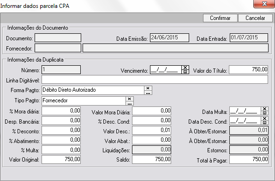The width and height of the screenshot is (275, 181).
Task: Edit the Desp. Bancária field
Action: click(x=61, y=121)
